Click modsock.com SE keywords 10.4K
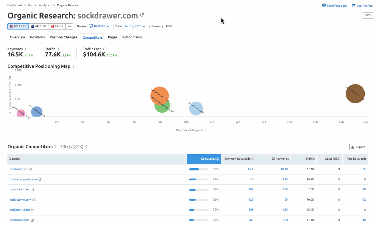This screenshot has height=225, width=377. 284,169
